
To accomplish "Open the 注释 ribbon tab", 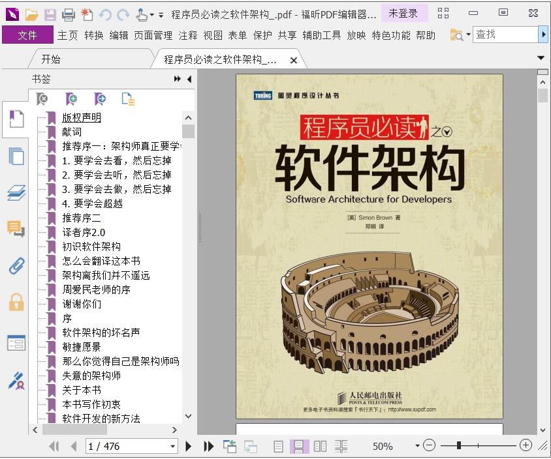I will [x=188, y=35].
